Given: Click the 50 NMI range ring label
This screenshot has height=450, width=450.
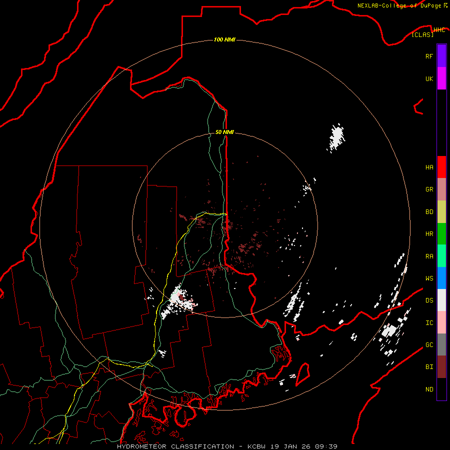Looking at the screenshot, I should click(224, 132).
